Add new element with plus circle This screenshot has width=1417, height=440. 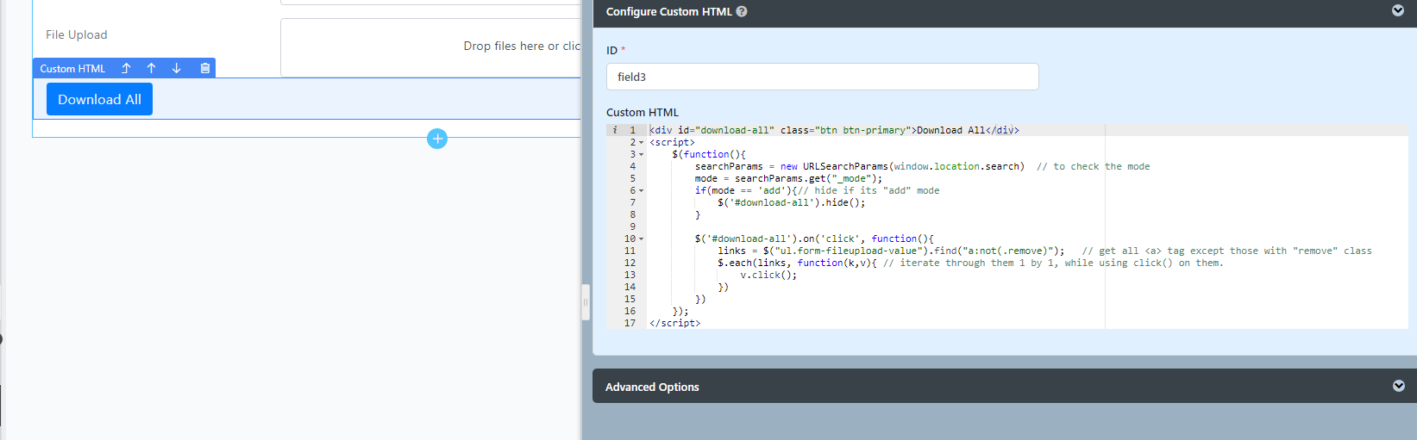point(437,139)
